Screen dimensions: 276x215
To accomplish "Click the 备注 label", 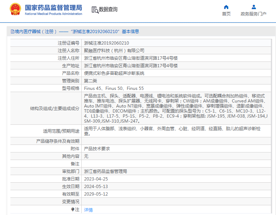I will click(x=75, y=164).
